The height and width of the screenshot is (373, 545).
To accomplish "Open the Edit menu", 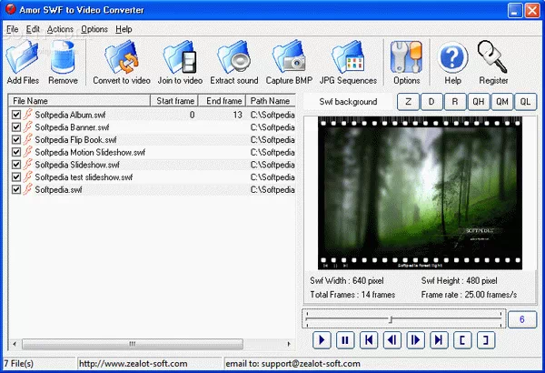I will click(33, 29).
